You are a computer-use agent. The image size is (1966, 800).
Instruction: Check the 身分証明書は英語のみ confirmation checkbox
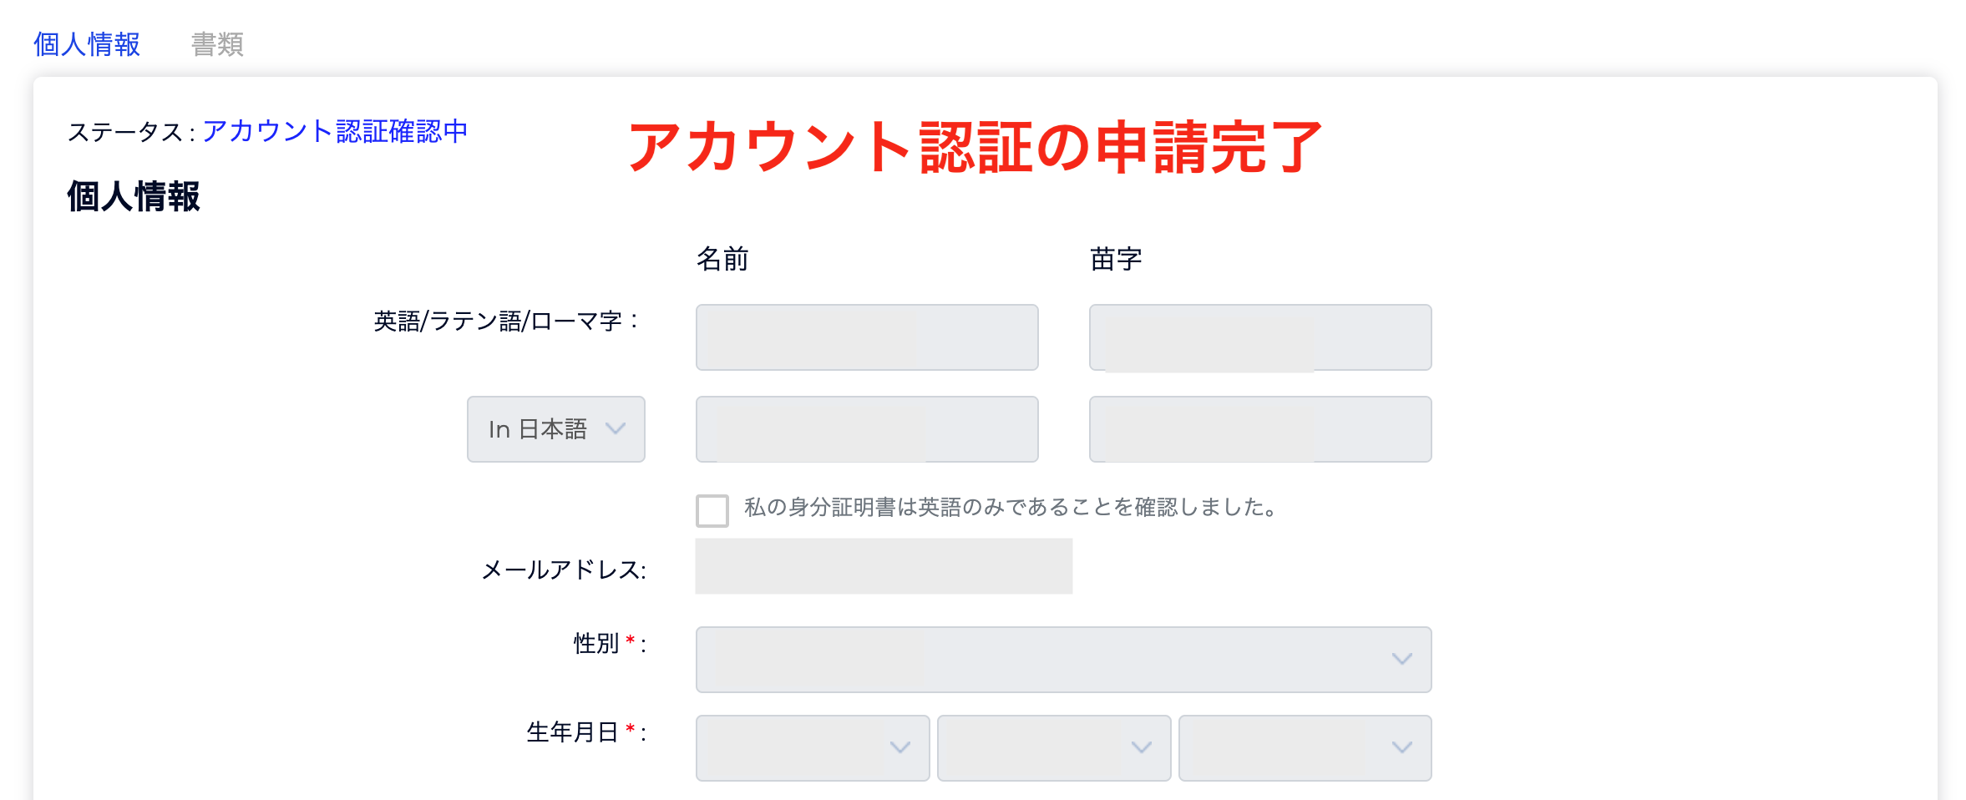pyautogui.click(x=711, y=509)
